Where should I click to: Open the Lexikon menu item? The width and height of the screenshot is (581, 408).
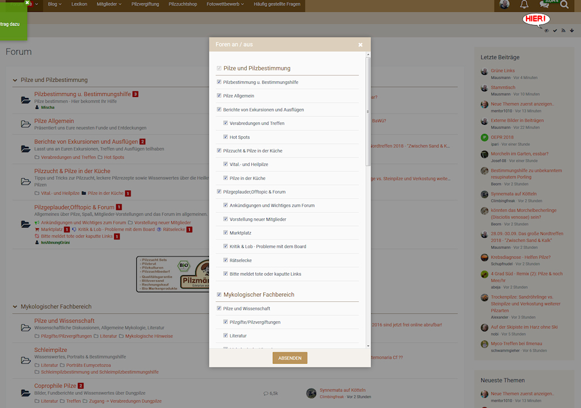(x=79, y=5)
